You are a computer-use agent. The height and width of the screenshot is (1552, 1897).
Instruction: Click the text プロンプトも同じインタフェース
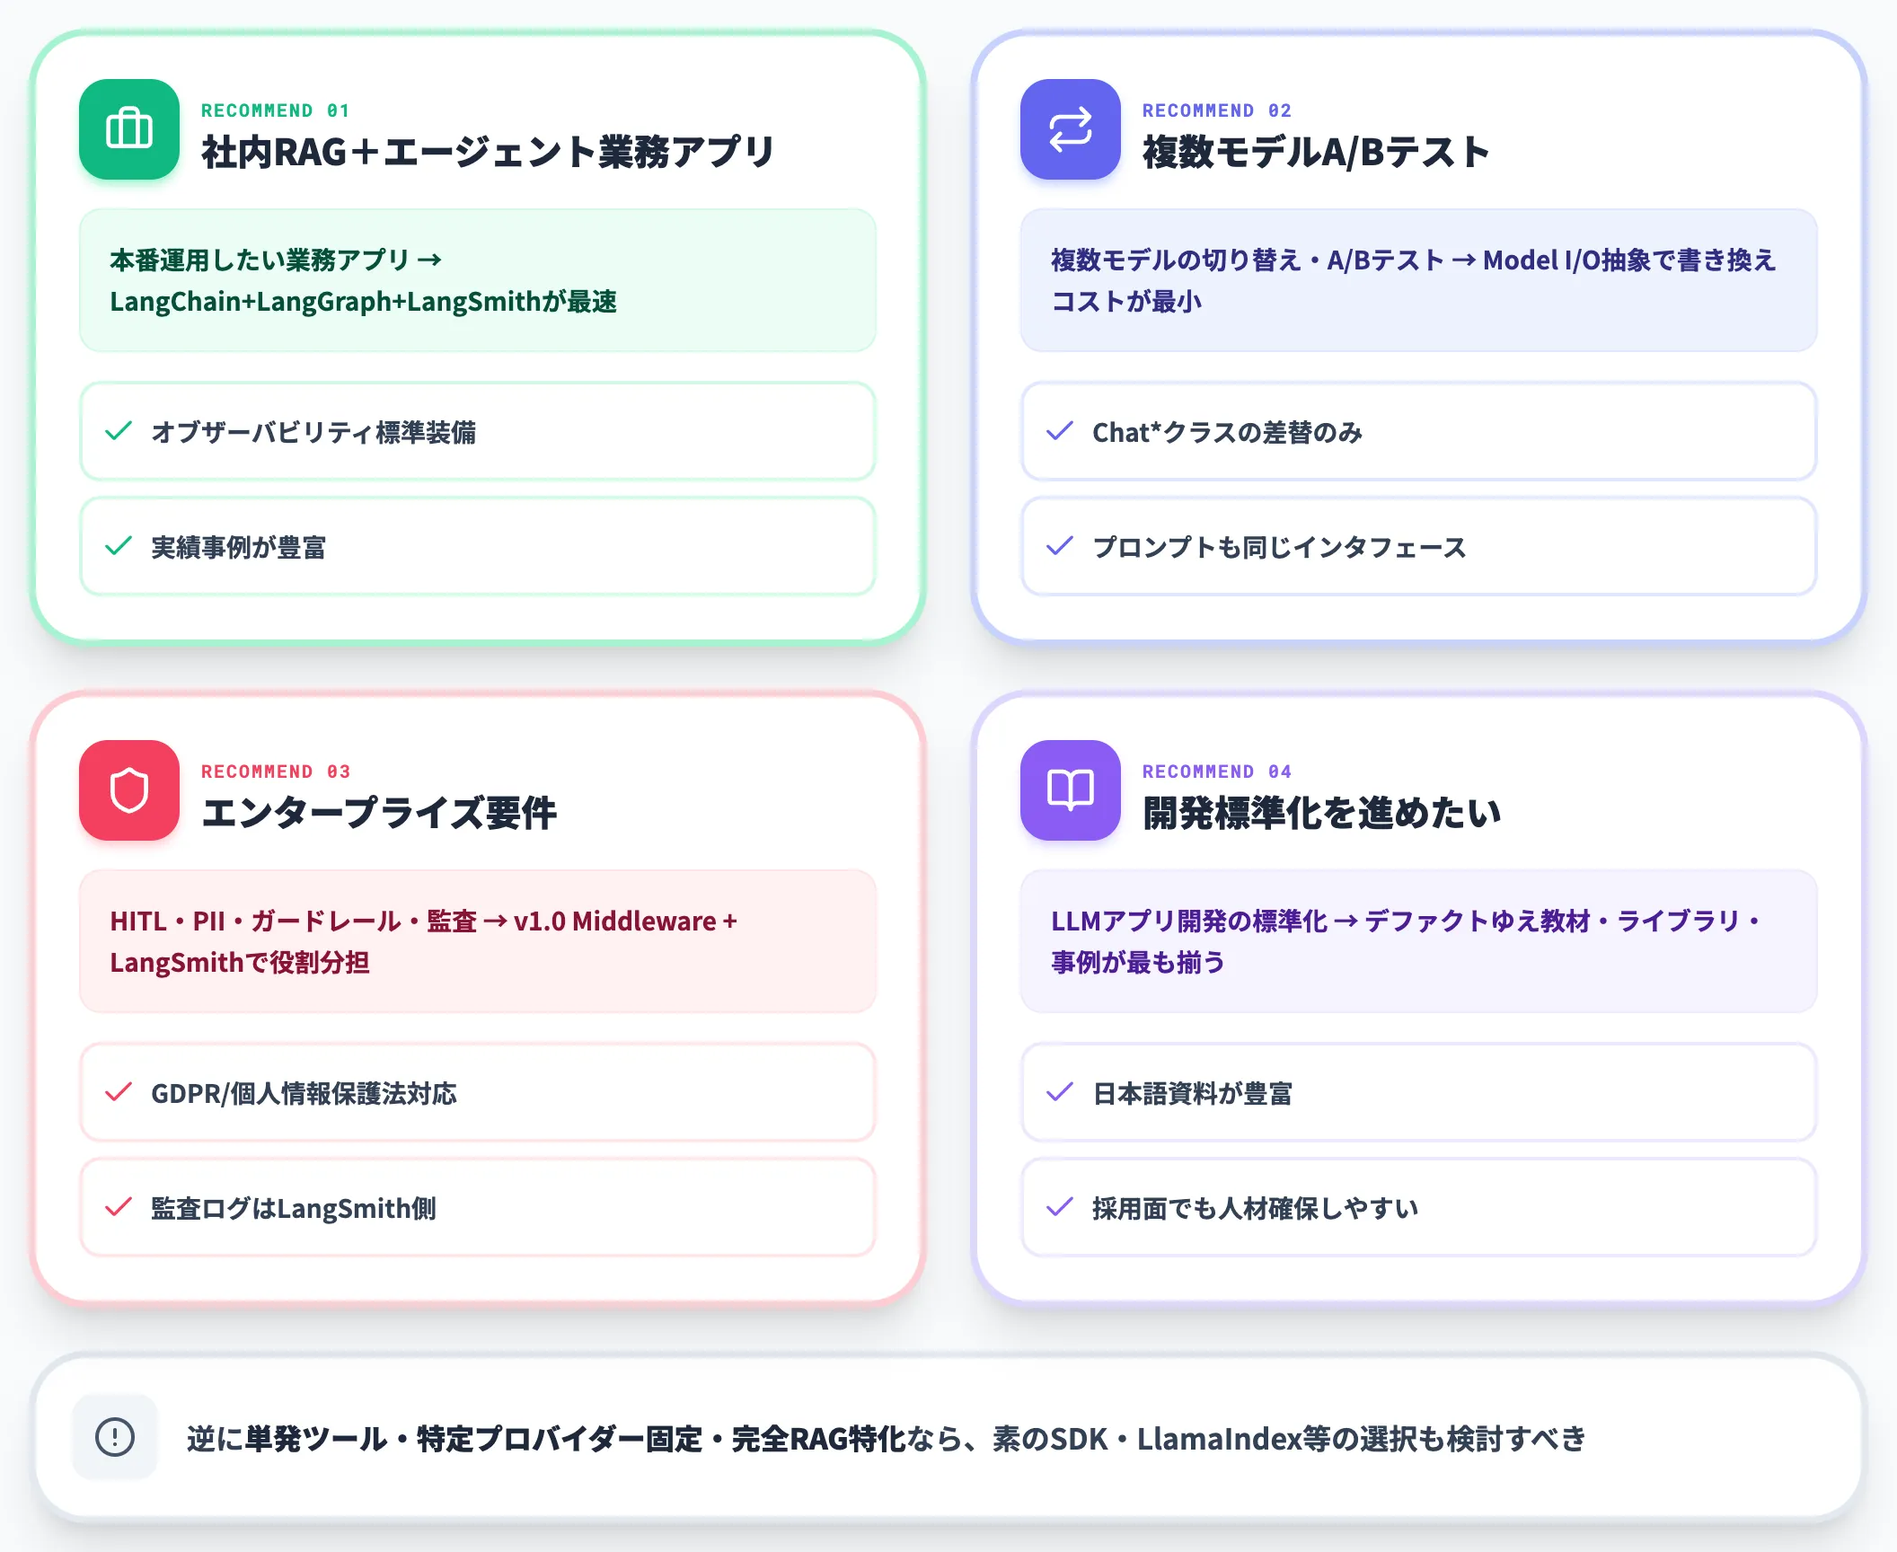point(1279,547)
